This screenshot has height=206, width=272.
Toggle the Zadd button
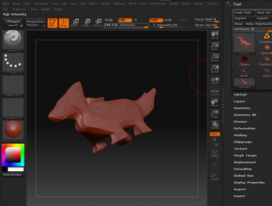156,20
